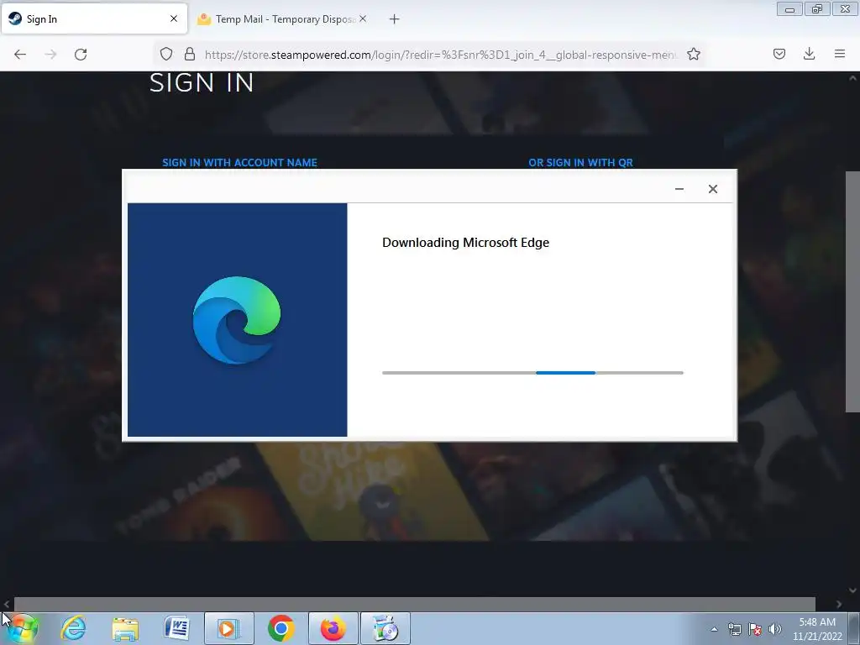This screenshot has width=860, height=645.
Task: Select Or Sign In With QR
Action: (580, 162)
